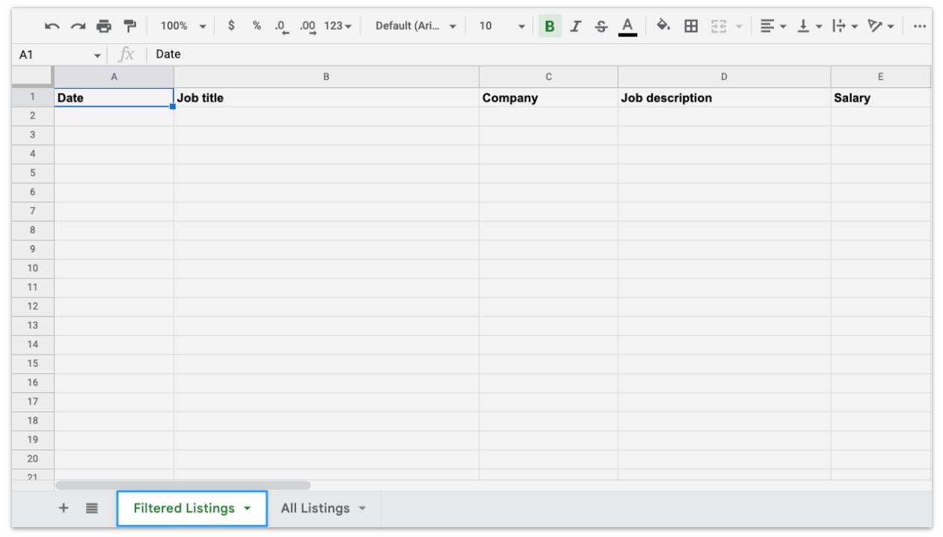The height and width of the screenshot is (537, 943).
Task: Format selection as percent
Action: click(257, 25)
